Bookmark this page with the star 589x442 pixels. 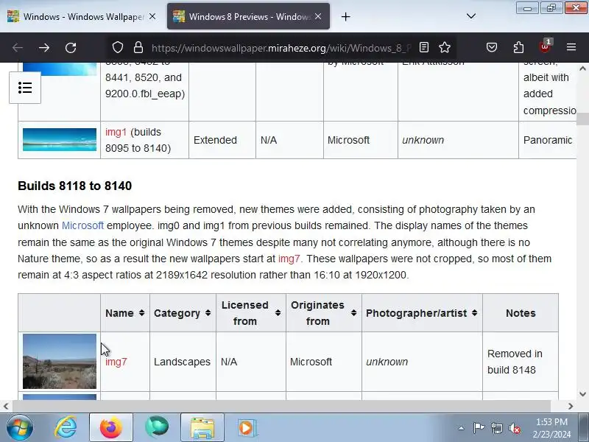point(445,47)
